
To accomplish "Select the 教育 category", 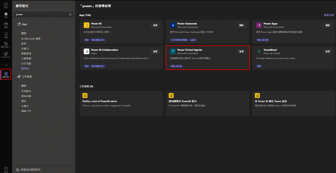I will [24, 44].
